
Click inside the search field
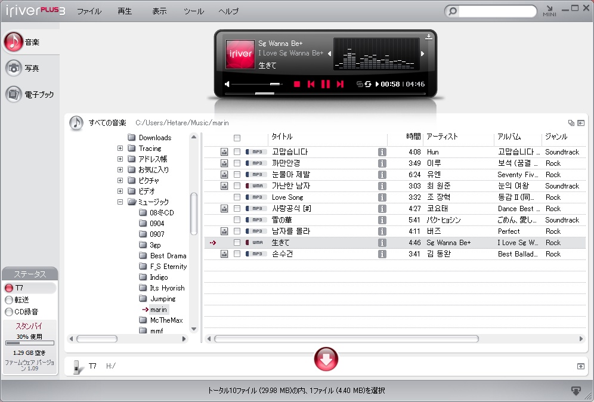[x=497, y=11]
